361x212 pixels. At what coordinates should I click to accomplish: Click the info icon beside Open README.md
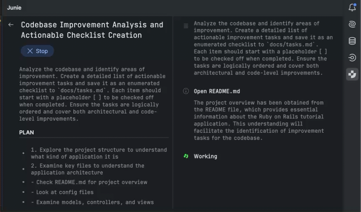coord(186,91)
